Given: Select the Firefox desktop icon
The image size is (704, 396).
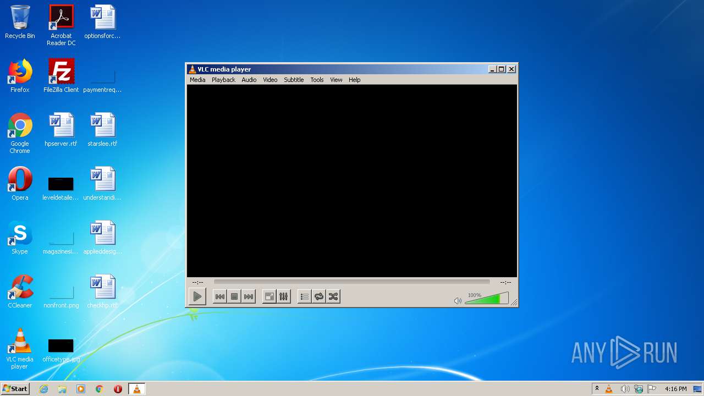Looking at the screenshot, I should [20, 76].
